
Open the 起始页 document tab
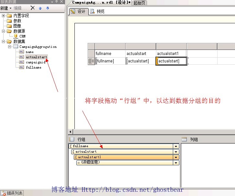(x=139, y=3)
